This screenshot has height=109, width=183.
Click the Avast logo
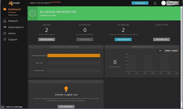[14, 3]
